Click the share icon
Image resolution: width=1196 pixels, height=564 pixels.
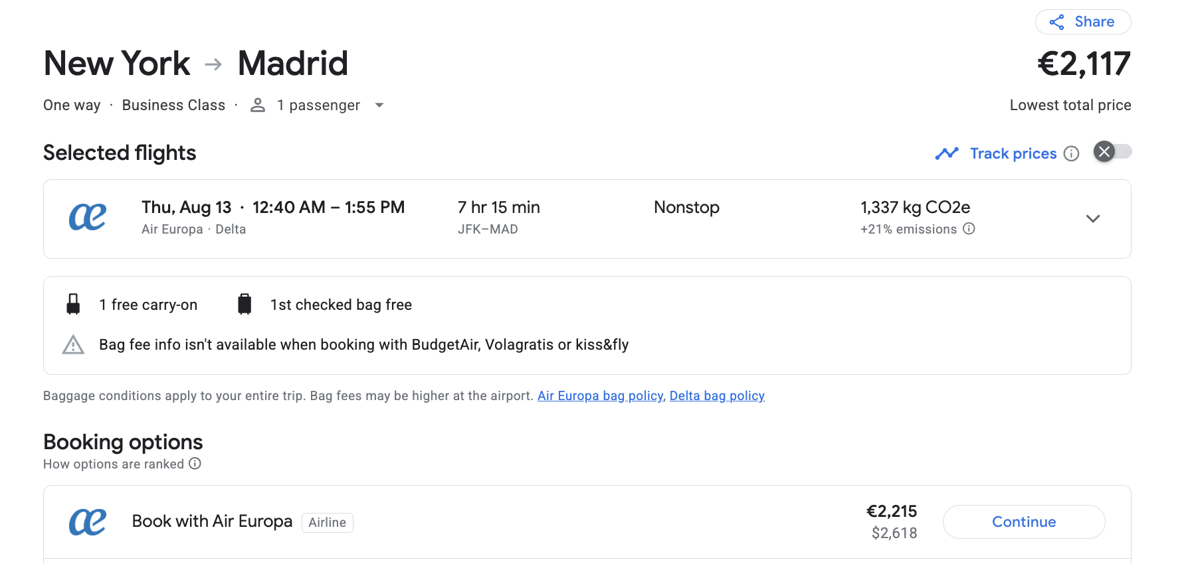click(1057, 22)
